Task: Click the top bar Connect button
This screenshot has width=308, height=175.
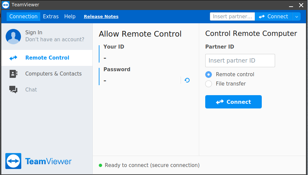Action: click(274, 17)
